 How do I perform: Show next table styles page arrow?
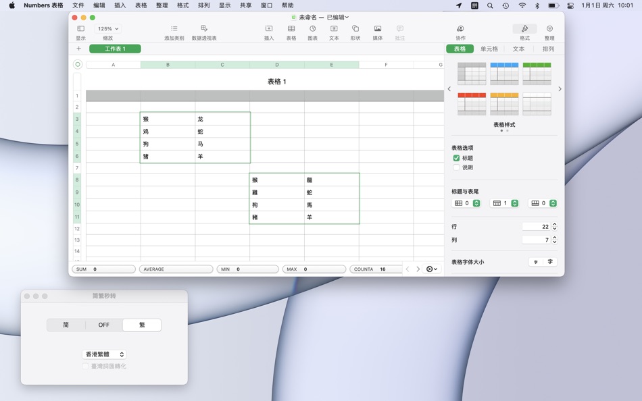point(560,89)
